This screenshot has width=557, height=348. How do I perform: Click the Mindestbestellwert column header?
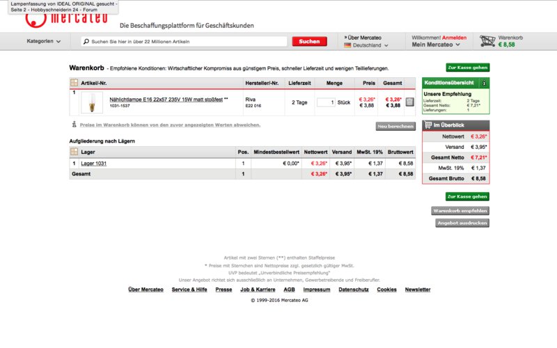(x=276, y=152)
